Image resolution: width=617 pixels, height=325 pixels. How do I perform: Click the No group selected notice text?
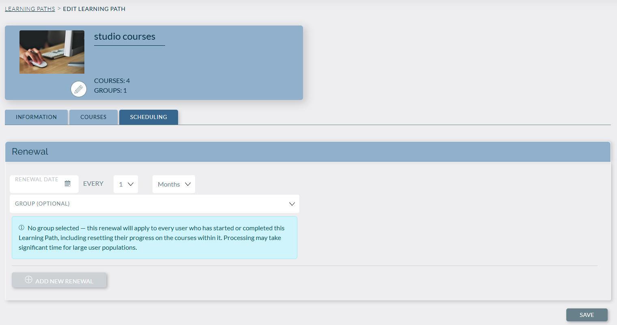tap(154, 238)
